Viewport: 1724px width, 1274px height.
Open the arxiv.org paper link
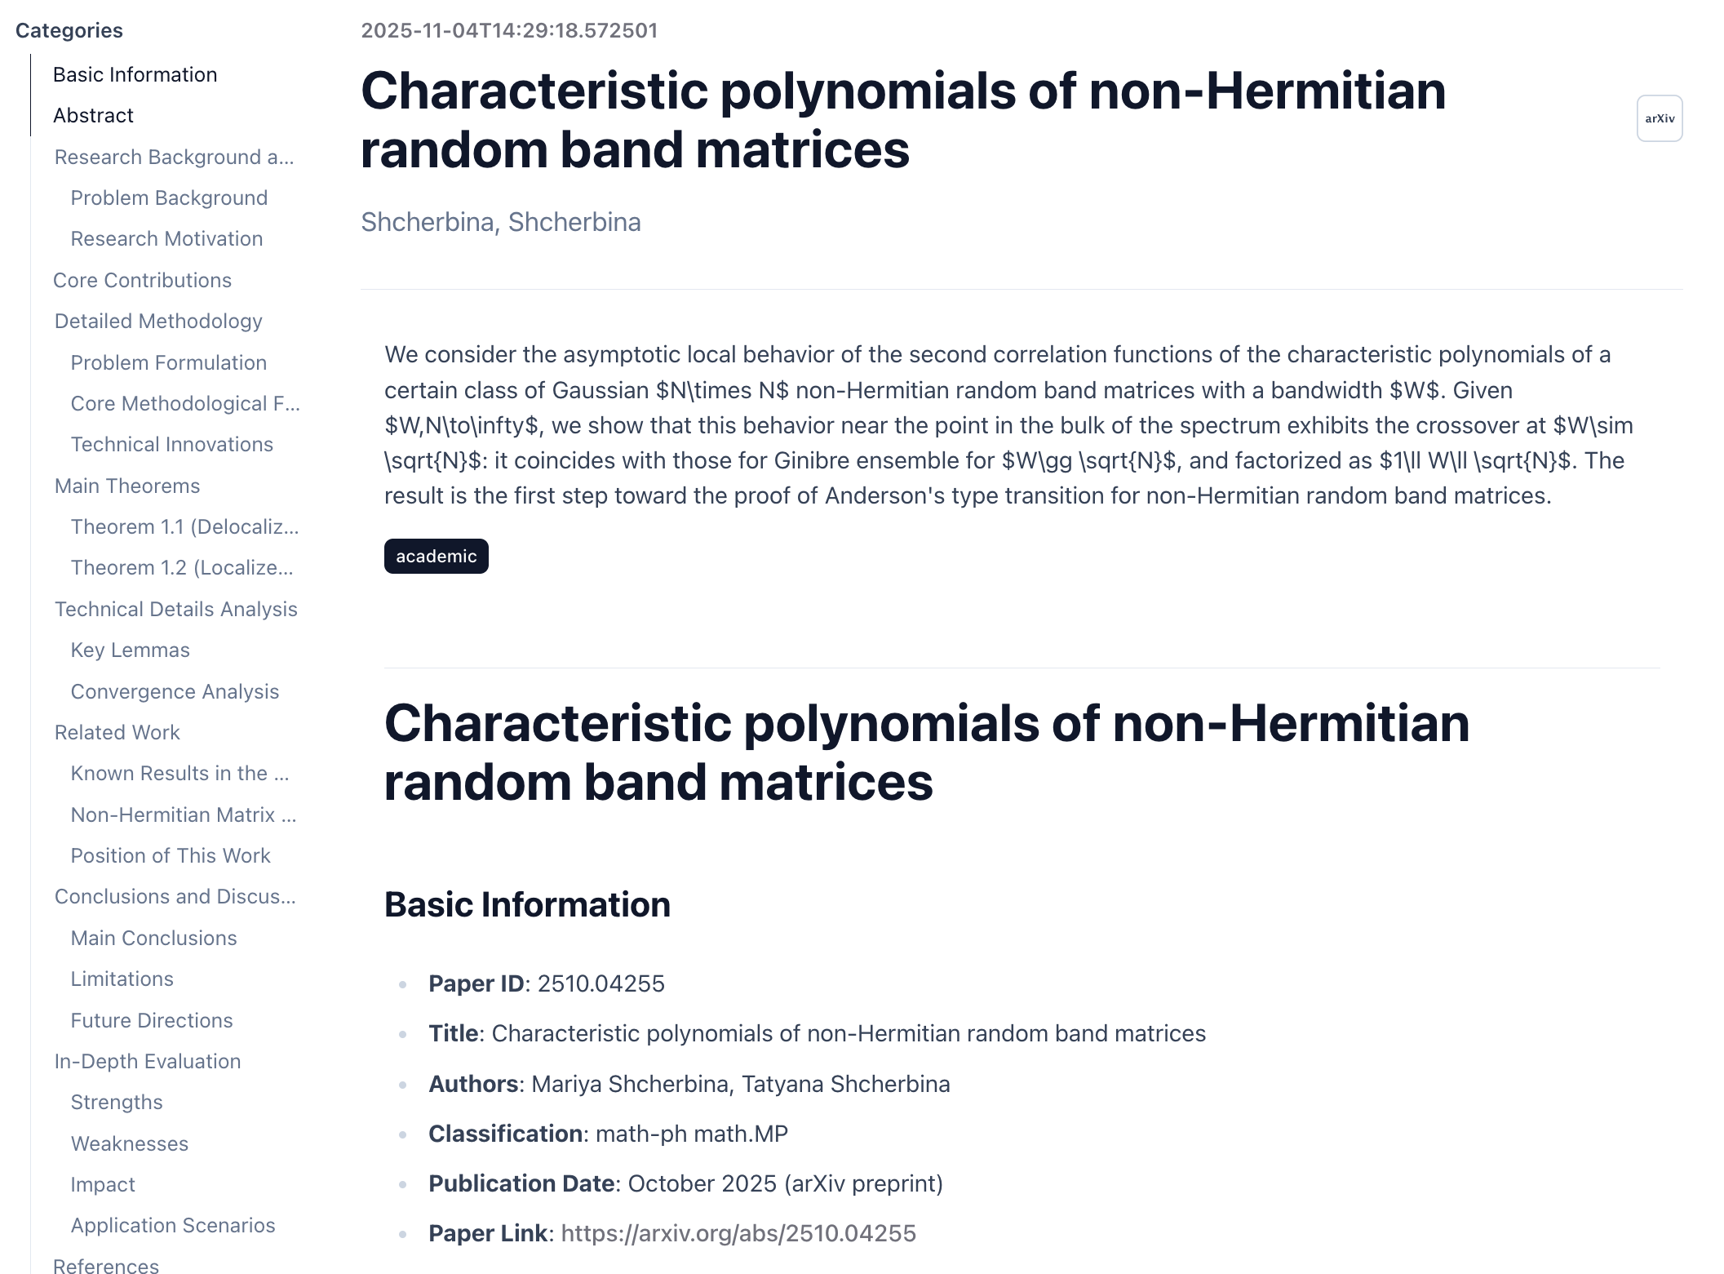pyautogui.click(x=738, y=1233)
